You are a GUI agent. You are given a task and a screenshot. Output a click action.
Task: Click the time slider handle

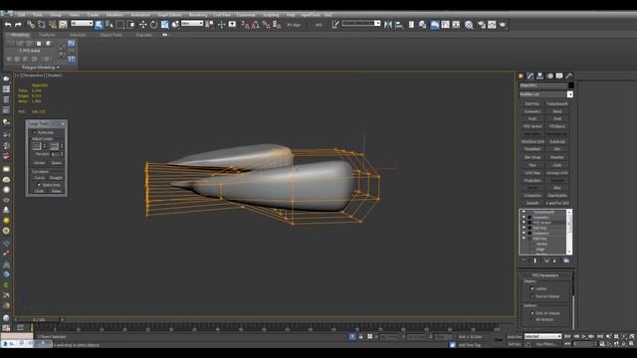(40, 320)
